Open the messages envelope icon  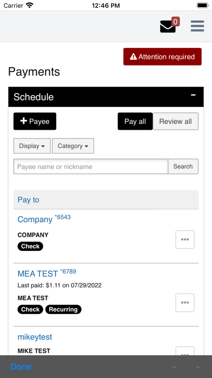click(168, 27)
